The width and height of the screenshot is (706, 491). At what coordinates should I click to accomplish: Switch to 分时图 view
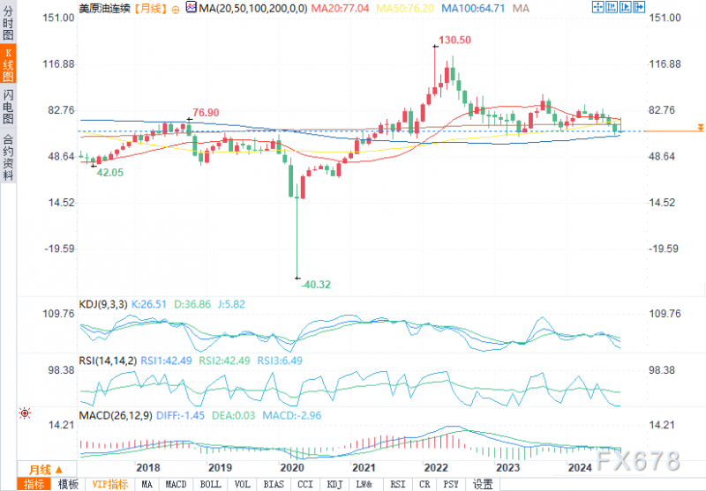pyautogui.click(x=8, y=23)
